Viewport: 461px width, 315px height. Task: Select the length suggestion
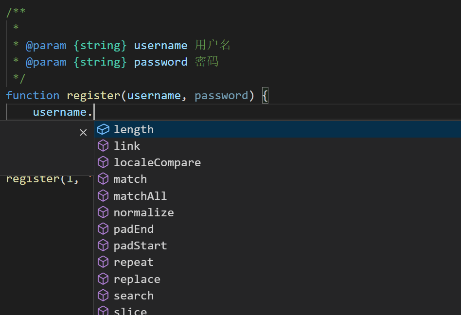tap(134, 129)
